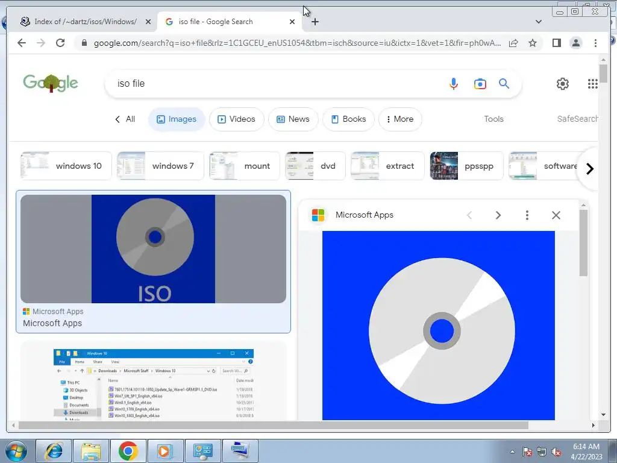Viewport: 617px width, 463px height.
Task: Open the Tools options
Action: [493, 119]
